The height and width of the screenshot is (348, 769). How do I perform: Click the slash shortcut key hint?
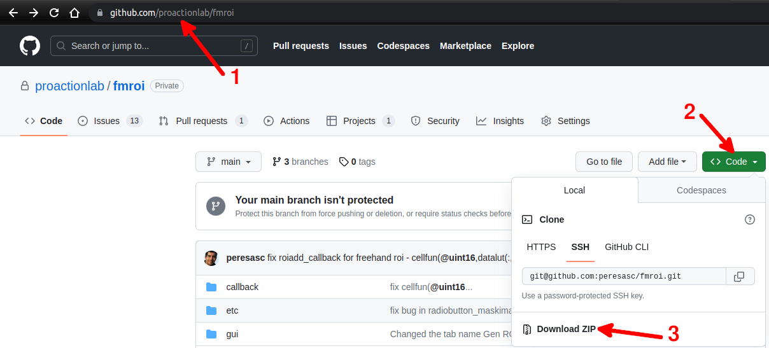246,46
